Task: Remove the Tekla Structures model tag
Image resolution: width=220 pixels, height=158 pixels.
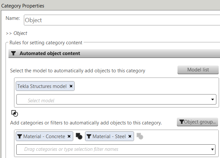Action: (x=71, y=86)
